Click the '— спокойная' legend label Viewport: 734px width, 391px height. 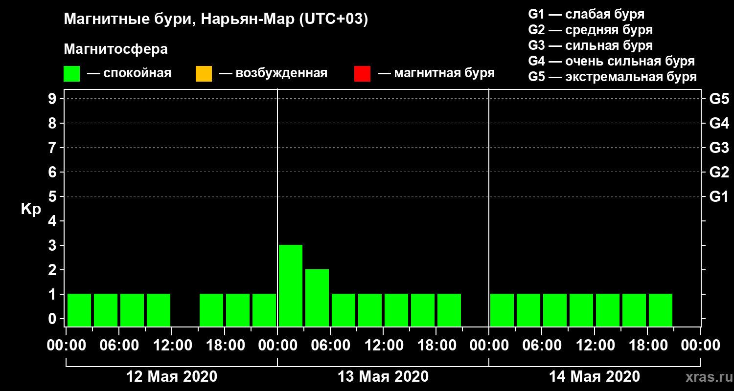(129, 73)
